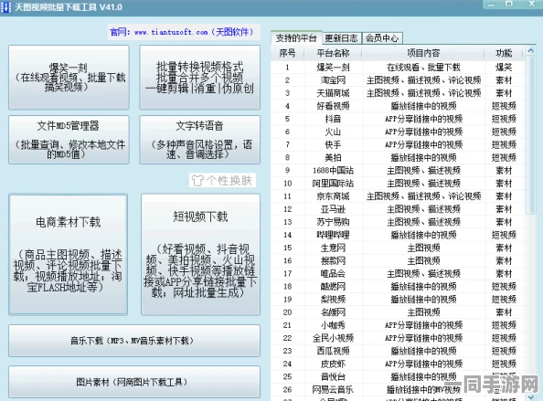Screen dimensions: 543x401
Task: Select the 苏宁易购 platform row
Action: (398, 222)
